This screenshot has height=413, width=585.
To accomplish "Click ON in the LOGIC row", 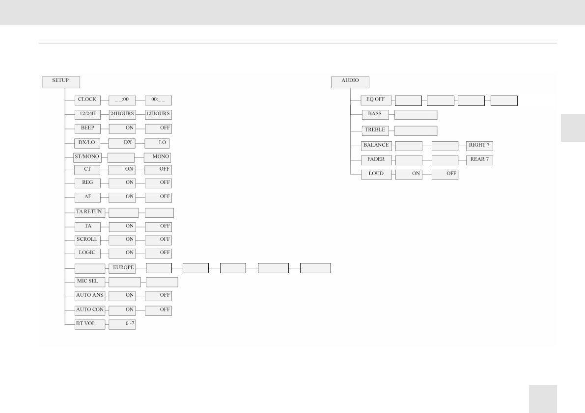I will [x=122, y=254].
